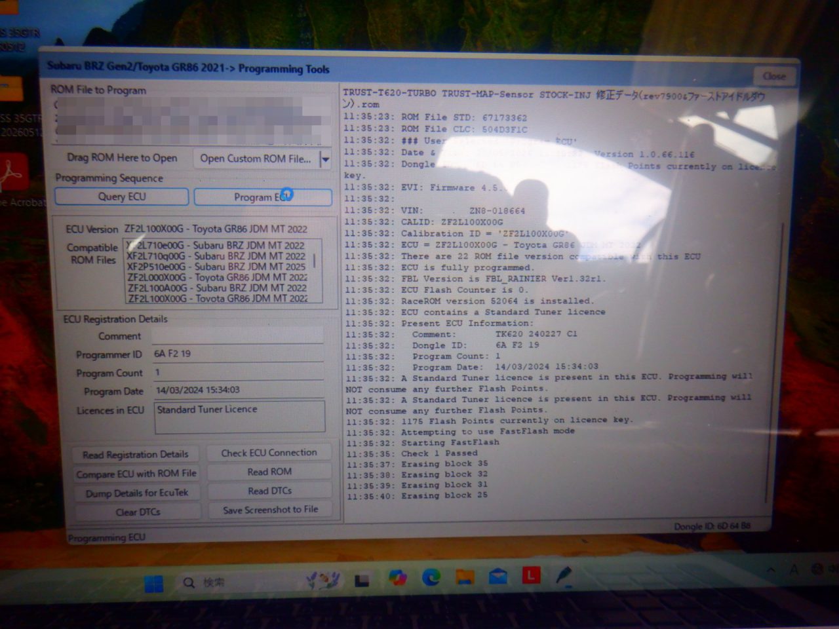Click into the Comment input field
Image resolution: width=839 pixels, height=629 pixels.
coord(238,335)
